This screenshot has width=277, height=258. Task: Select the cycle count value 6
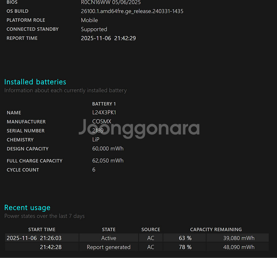point(93,170)
